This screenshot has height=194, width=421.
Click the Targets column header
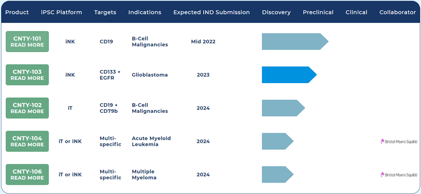105,12
